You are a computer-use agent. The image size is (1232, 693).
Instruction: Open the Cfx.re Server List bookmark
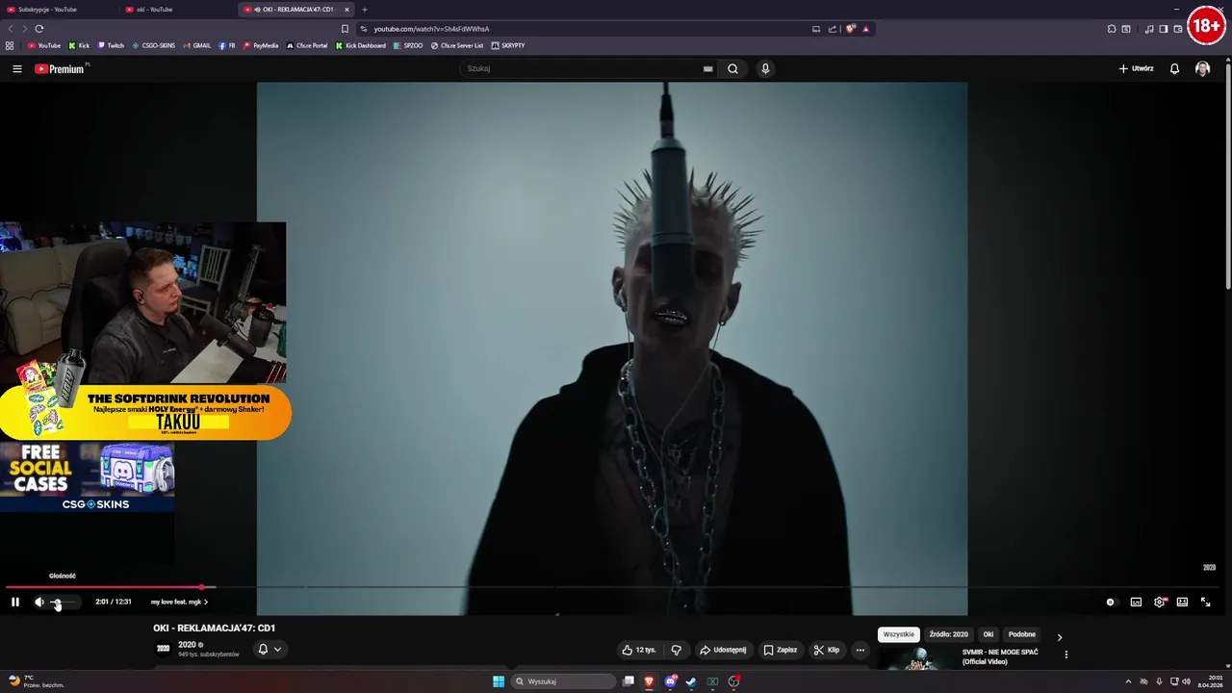(x=457, y=45)
